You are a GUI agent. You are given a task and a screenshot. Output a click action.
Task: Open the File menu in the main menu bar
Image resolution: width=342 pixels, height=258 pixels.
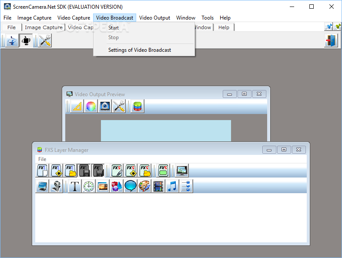(x=7, y=18)
